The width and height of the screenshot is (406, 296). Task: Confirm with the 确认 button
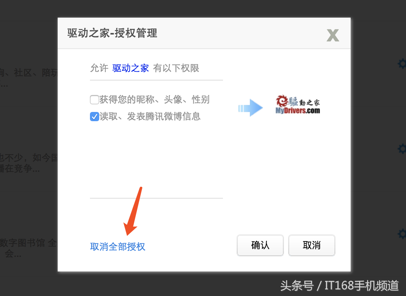[260, 245]
